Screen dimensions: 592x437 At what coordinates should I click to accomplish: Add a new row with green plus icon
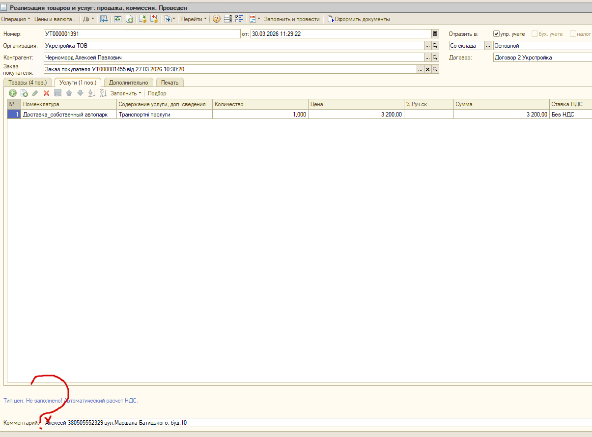(13, 93)
